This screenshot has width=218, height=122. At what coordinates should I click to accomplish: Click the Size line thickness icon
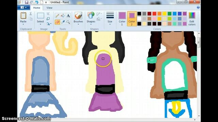110,15
